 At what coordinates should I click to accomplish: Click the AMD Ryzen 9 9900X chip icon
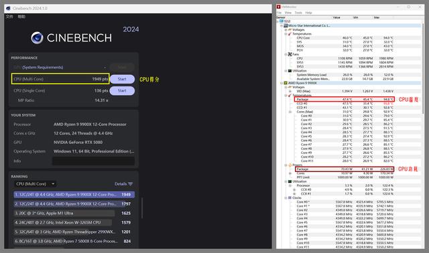tap(286, 83)
